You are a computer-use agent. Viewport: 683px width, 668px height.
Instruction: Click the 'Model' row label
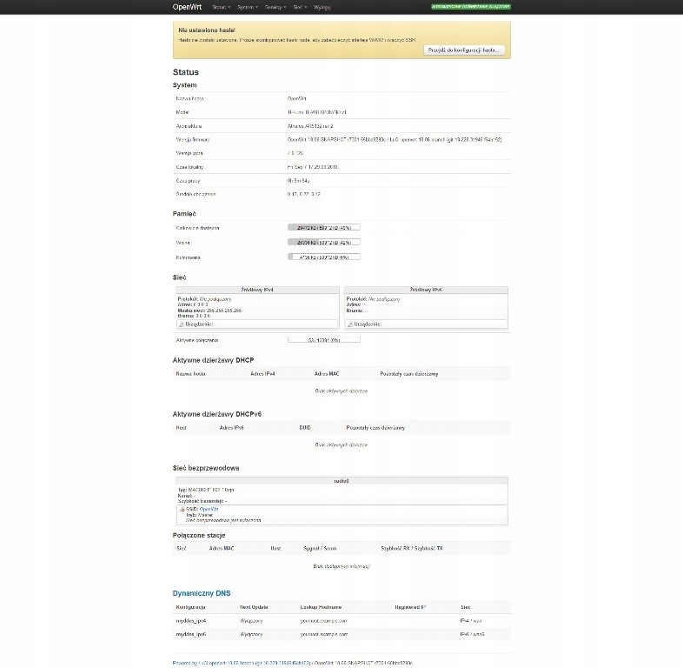(182, 112)
